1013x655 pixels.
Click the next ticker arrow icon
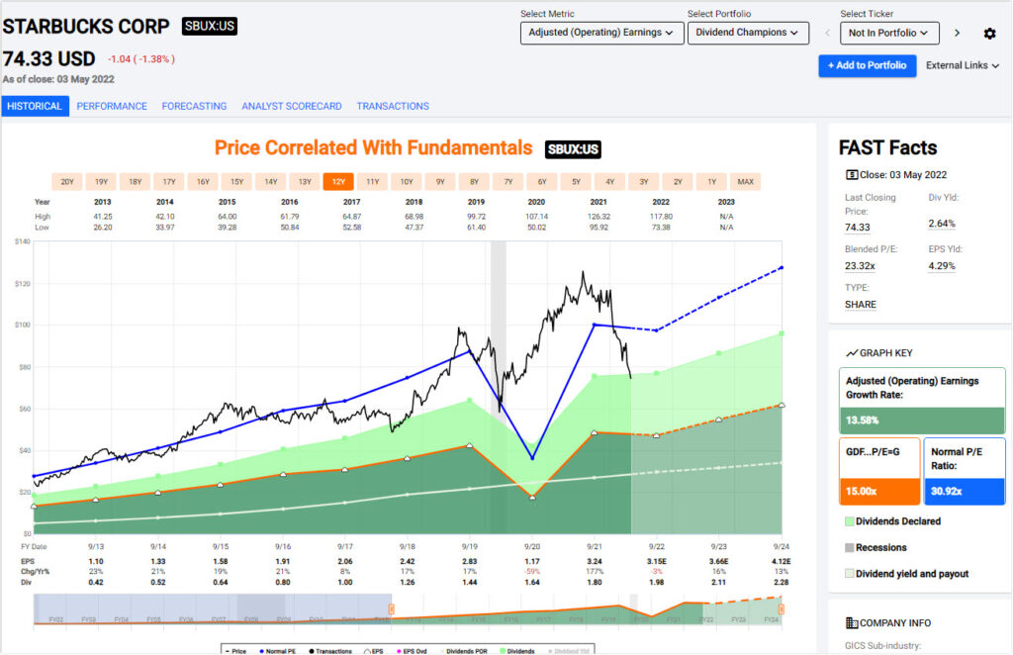click(x=958, y=33)
